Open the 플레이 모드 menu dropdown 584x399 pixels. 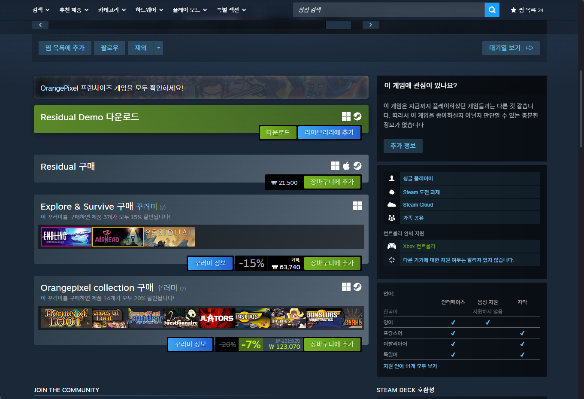(x=190, y=10)
